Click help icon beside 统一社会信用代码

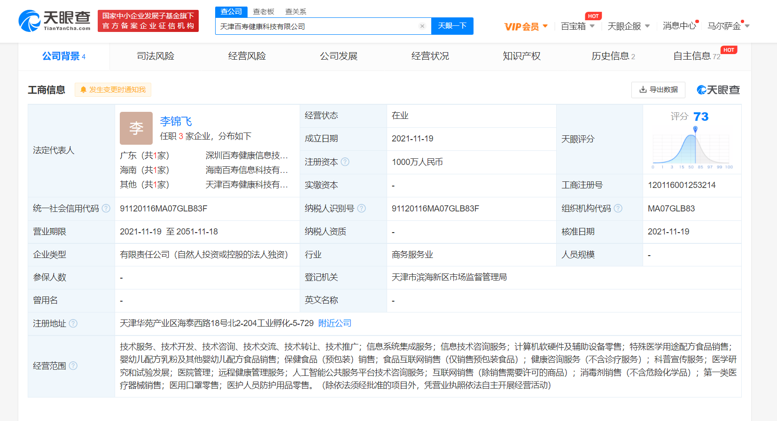(x=106, y=208)
